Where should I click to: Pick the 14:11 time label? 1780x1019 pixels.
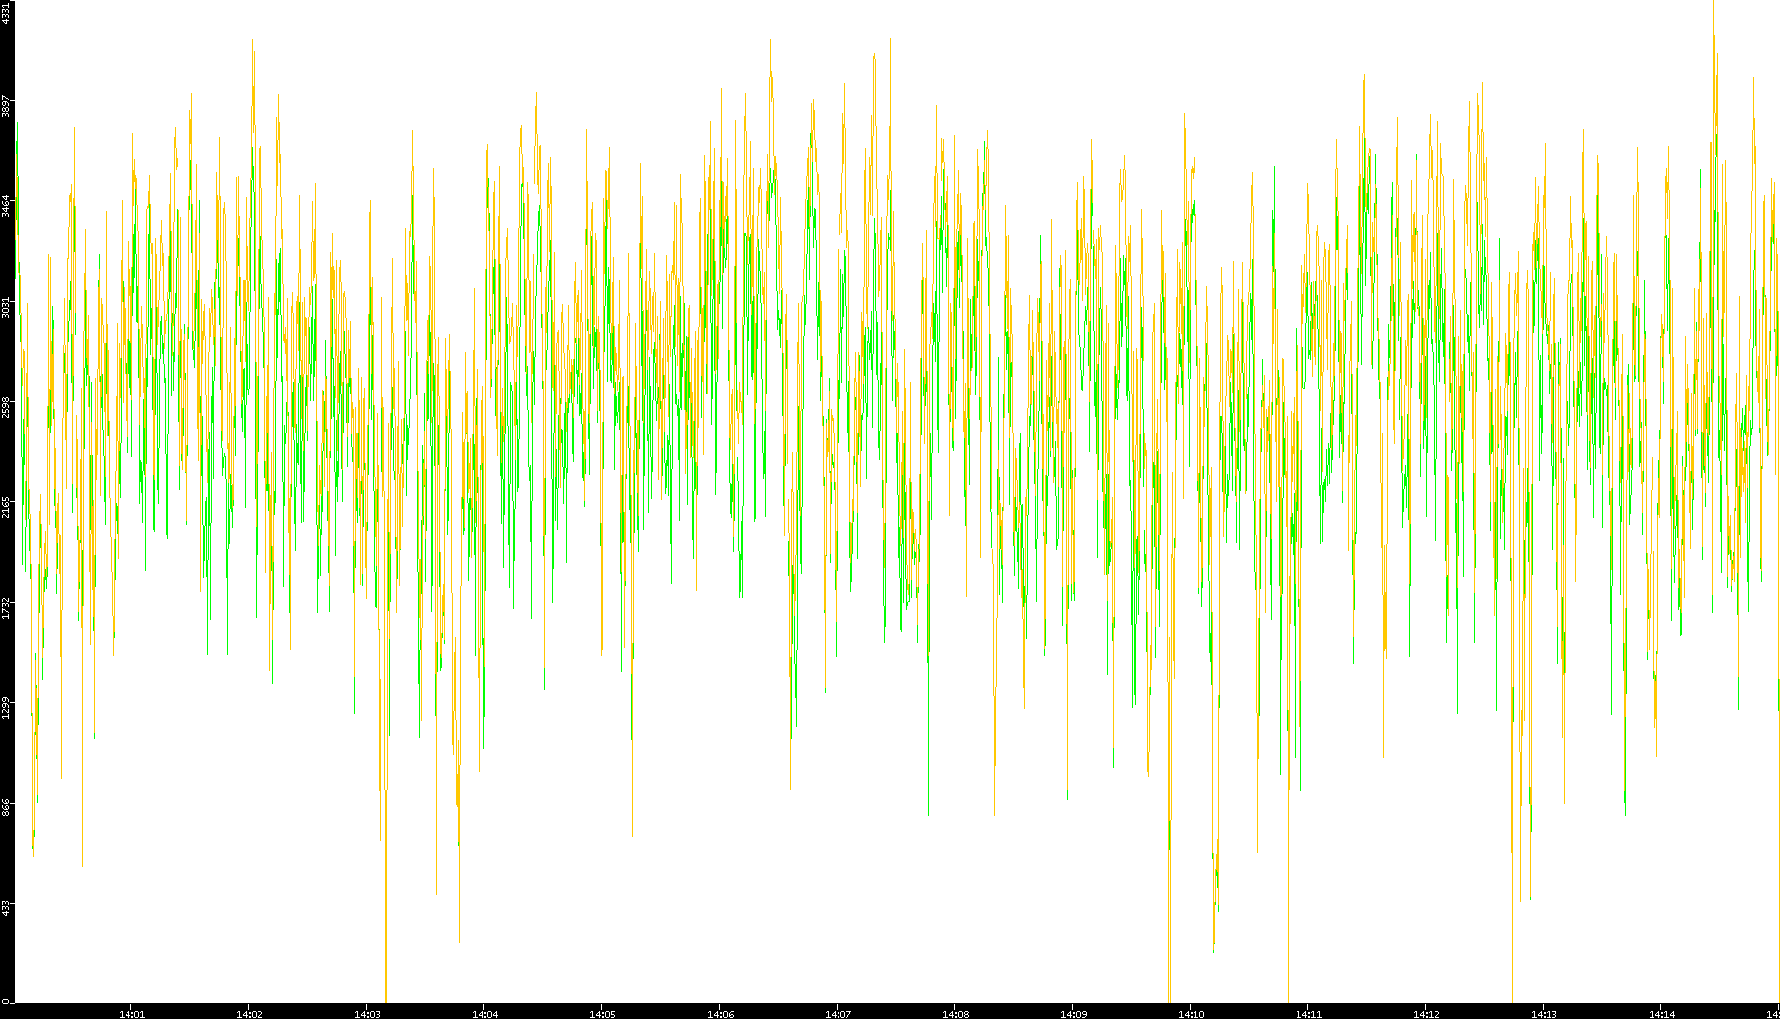(x=1308, y=1014)
